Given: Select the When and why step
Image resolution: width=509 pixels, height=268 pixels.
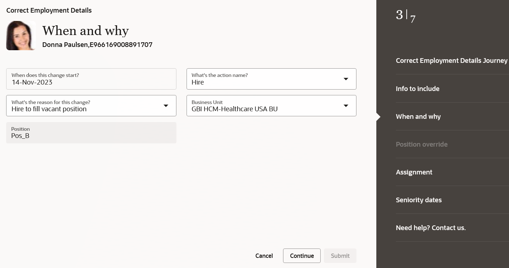Looking at the screenshot, I should click(x=418, y=116).
